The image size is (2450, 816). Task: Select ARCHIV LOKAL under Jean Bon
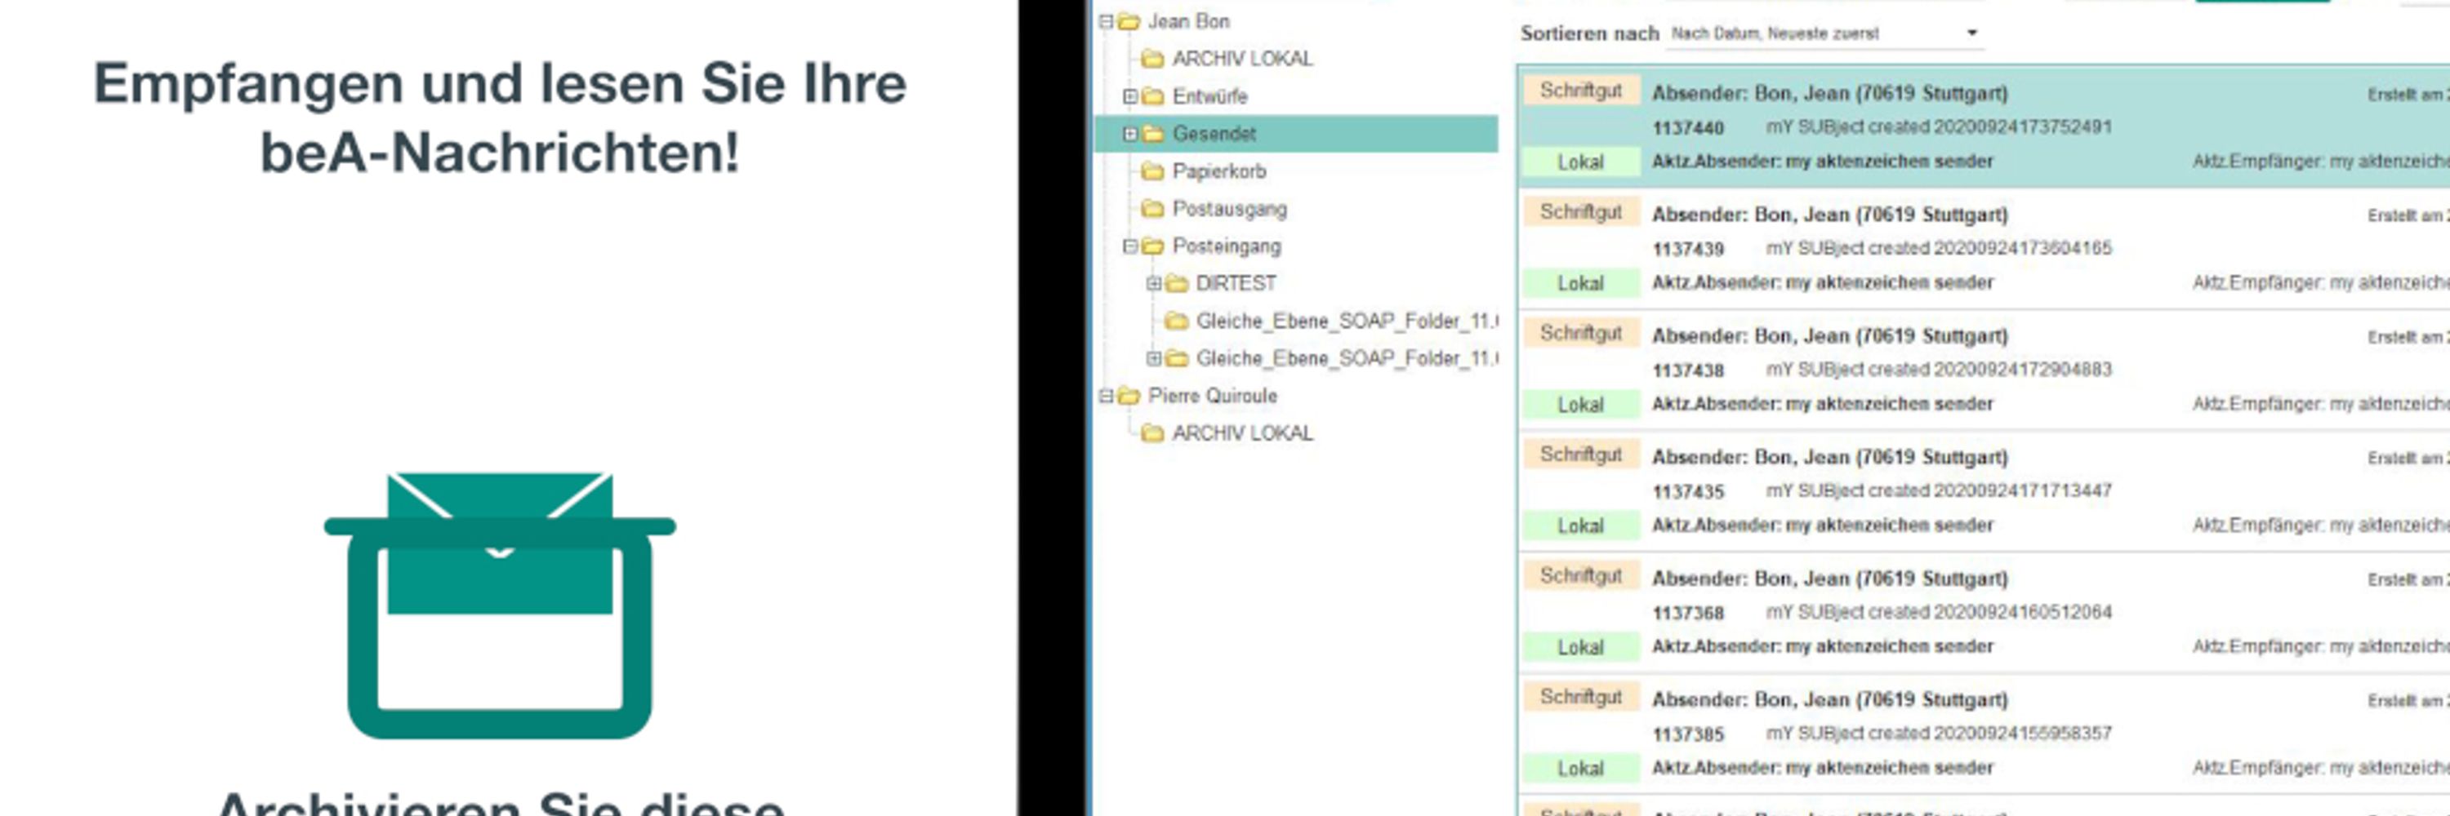pyautogui.click(x=1242, y=59)
